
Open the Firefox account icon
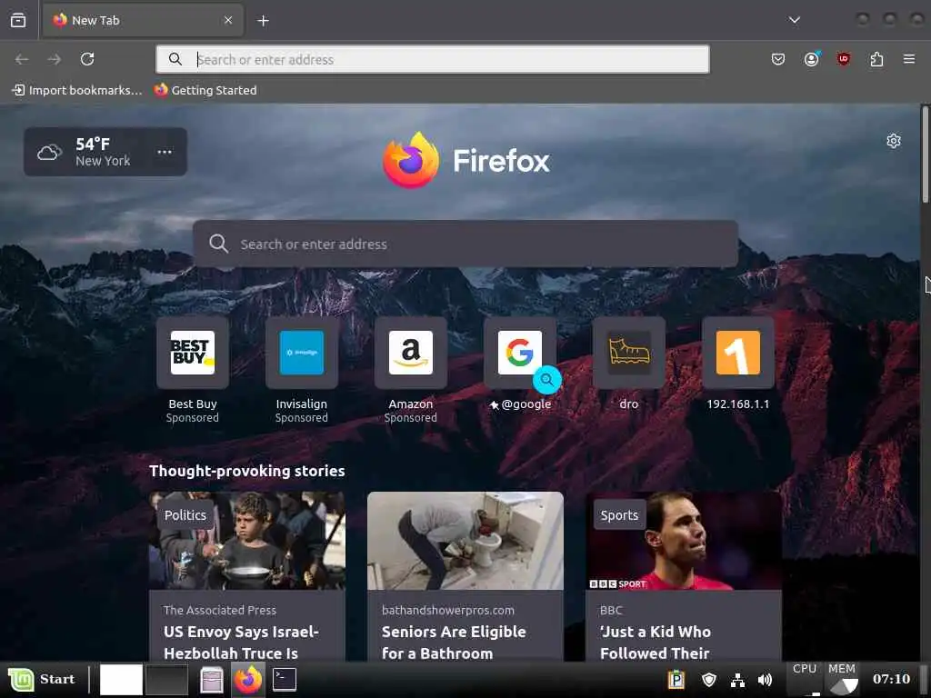point(812,59)
